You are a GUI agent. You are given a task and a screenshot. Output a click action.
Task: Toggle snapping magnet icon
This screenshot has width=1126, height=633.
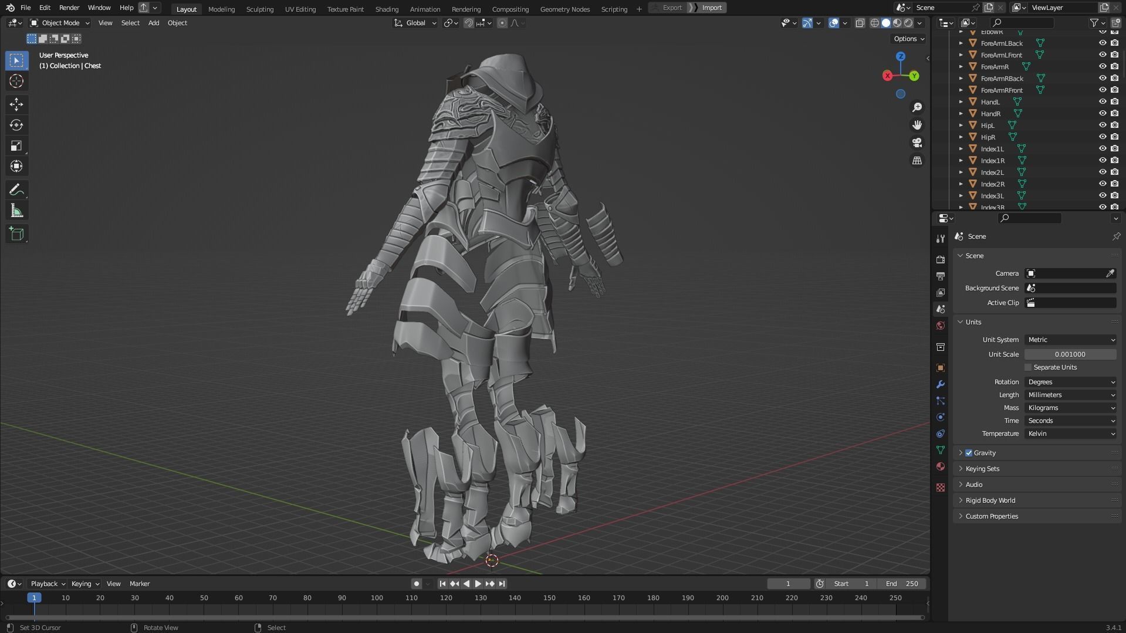[x=469, y=23]
